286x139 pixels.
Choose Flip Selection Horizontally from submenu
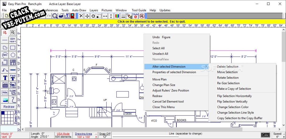click(x=234, y=96)
